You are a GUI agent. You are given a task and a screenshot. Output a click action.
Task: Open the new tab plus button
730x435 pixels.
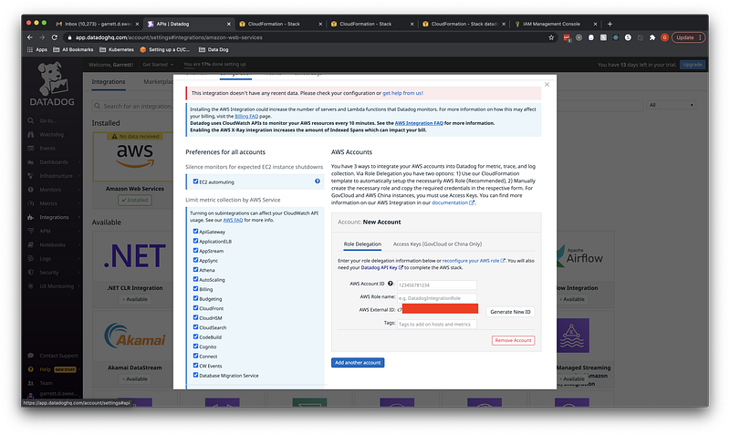click(610, 24)
